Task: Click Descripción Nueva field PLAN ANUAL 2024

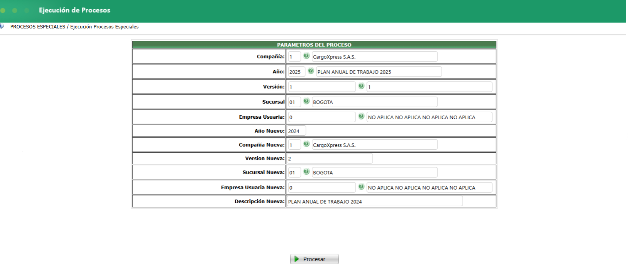Action: 375,201
